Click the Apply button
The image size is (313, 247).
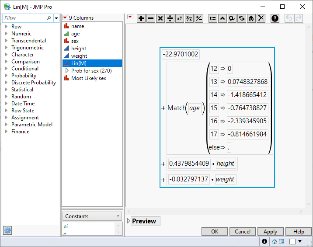(270, 232)
